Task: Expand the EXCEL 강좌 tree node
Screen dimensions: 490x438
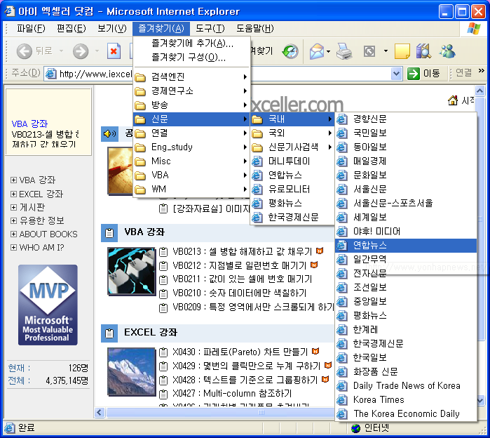Action: coord(13,194)
